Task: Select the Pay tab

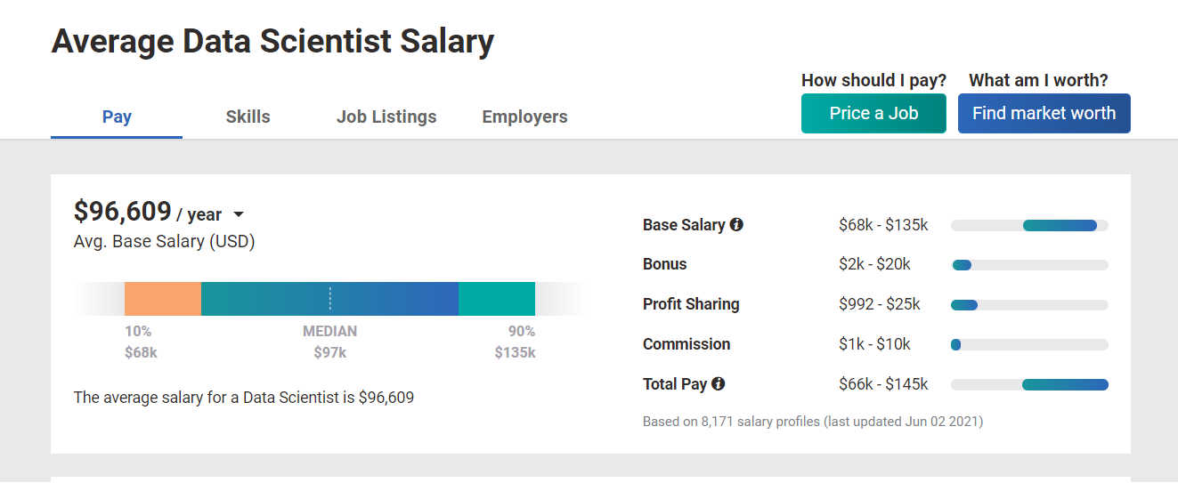Action: tap(117, 117)
